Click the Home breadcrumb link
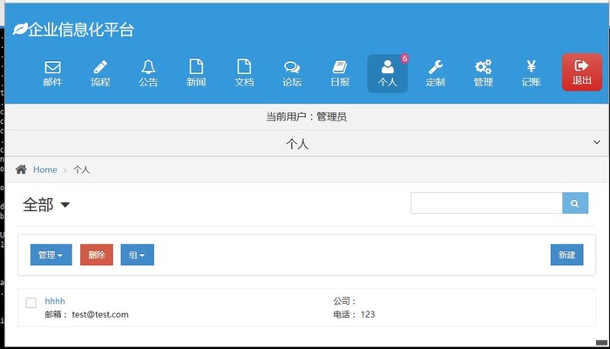Image resolution: width=610 pixels, height=349 pixels. coord(44,169)
